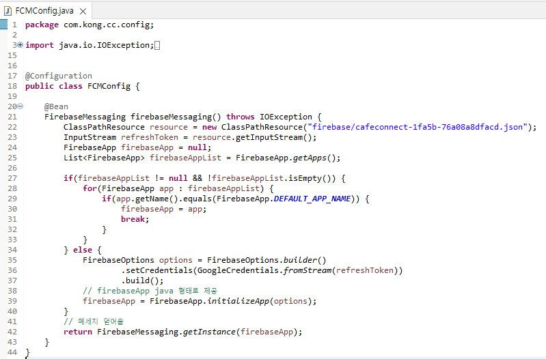Click the null keyword on line 24

point(197,147)
